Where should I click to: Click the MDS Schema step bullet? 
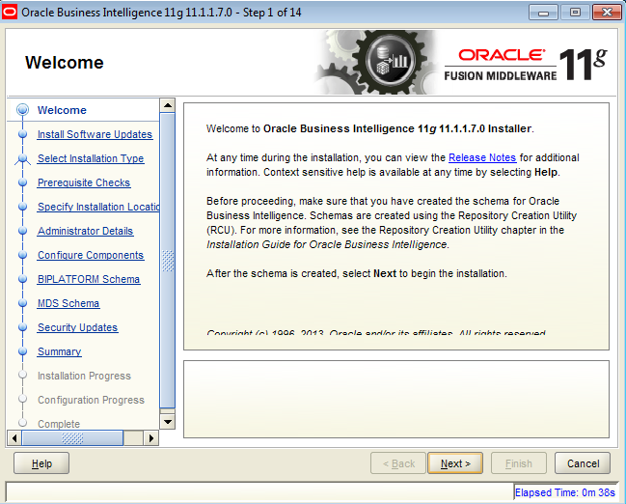(x=23, y=303)
